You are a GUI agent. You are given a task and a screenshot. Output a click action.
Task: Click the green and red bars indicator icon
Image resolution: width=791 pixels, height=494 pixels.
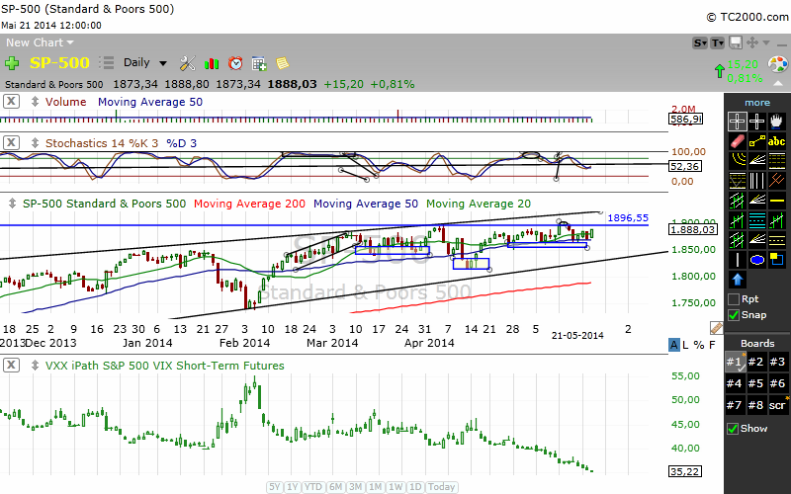(212, 63)
